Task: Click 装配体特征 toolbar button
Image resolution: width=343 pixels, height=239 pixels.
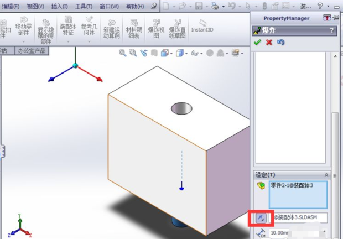Action: [x=68, y=26]
